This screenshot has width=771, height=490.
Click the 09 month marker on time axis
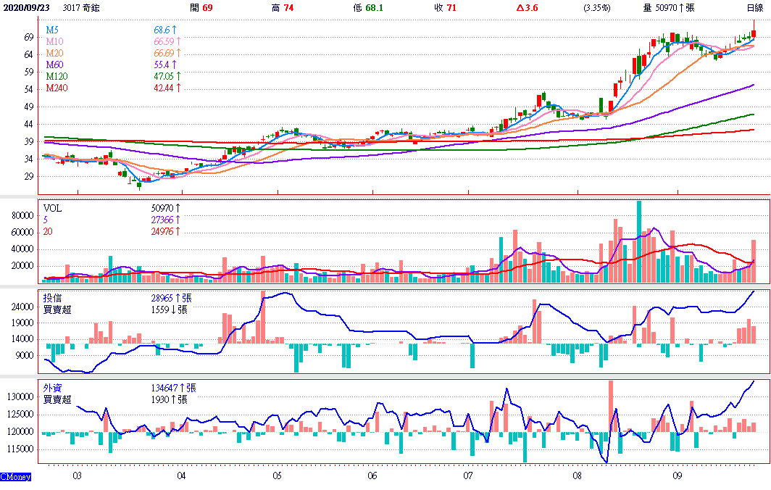click(678, 476)
